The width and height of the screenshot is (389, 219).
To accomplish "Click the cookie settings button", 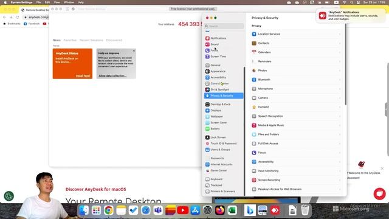I will pyautogui.click(x=9, y=196).
